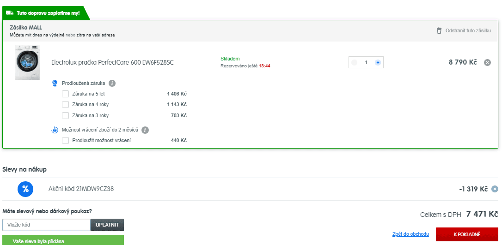Click the Rezervováno ještě timer text

pyautogui.click(x=245, y=66)
